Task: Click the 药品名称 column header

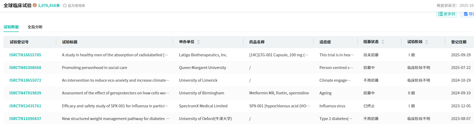Action: [257, 42]
